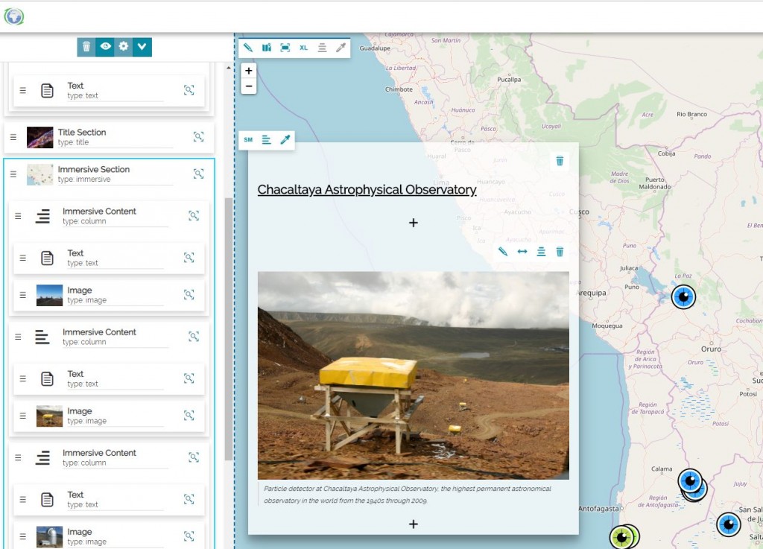Image resolution: width=763 pixels, height=549 pixels.
Task: Click the left-align column icon of Immersive Content
Action: tap(42, 337)
